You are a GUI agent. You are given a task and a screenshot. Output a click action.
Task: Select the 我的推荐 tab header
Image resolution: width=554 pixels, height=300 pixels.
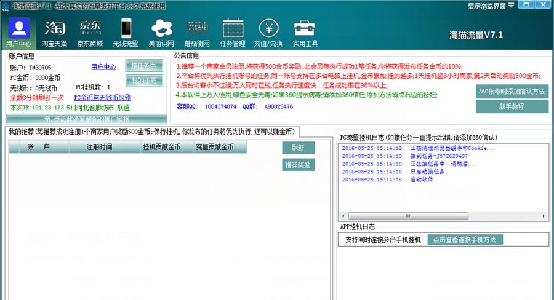coord(152,132)
